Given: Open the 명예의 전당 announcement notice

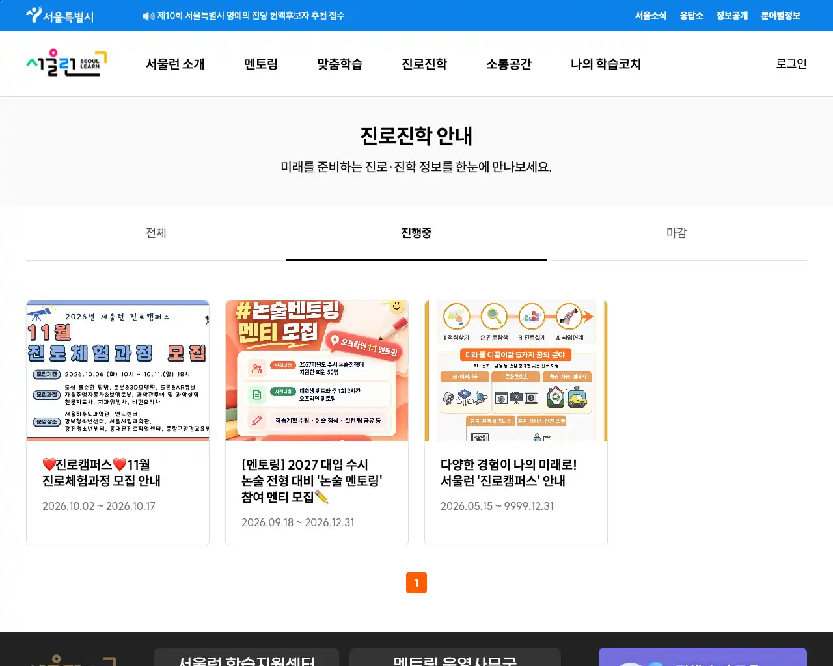Looking at the screenshot, I should [x=251, y=16].
